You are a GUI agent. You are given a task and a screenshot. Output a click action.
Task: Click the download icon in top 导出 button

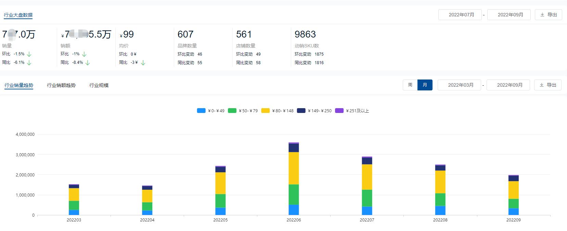click(542, 15)
